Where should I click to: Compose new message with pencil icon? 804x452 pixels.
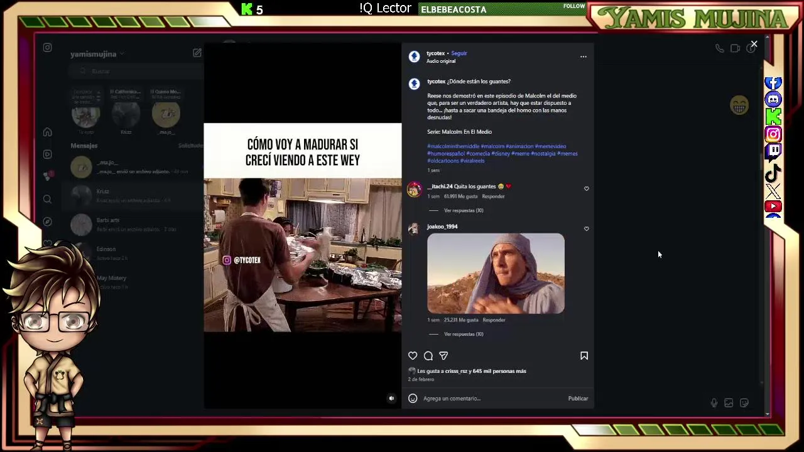coord(197,53)
